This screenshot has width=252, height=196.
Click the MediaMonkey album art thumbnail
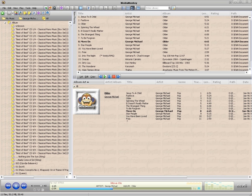[x=87, y=102]
